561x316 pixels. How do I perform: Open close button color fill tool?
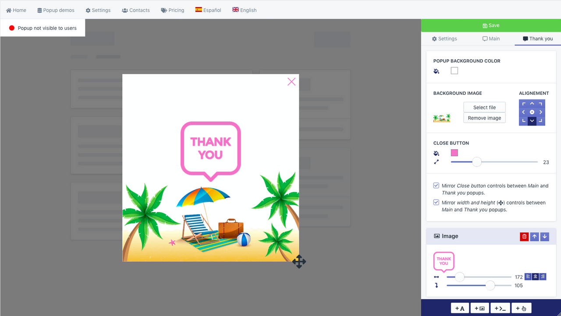click(x=436, y=153)
